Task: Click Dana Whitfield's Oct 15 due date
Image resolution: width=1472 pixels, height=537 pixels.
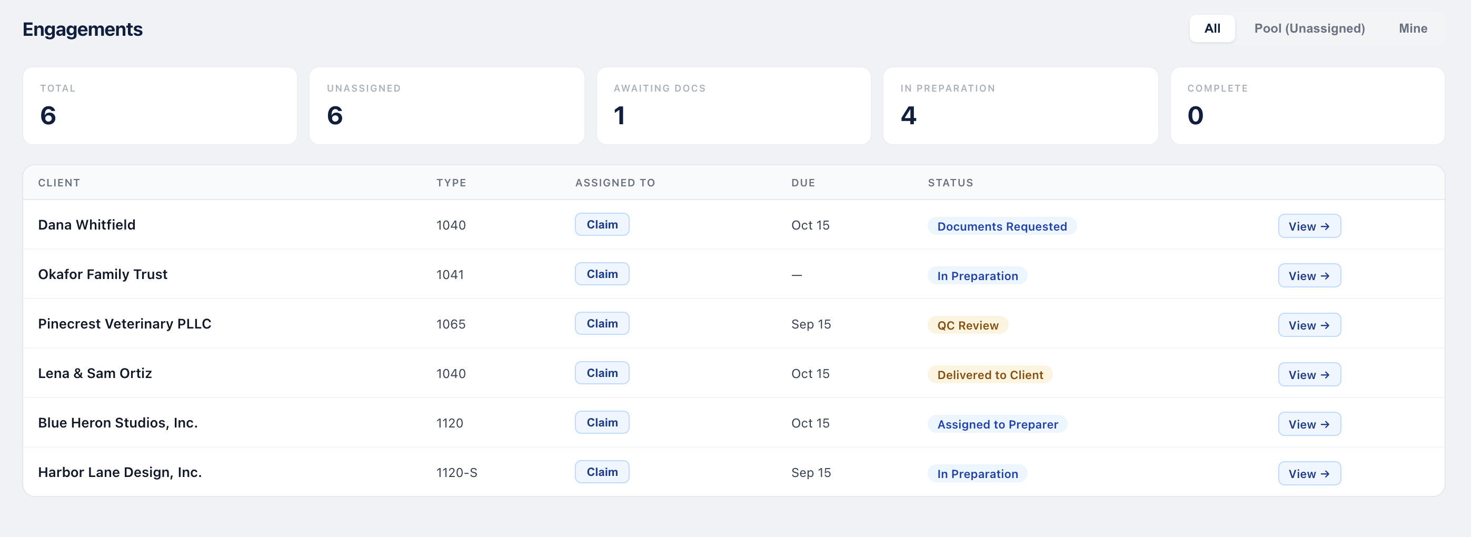Action: (810, 225)
